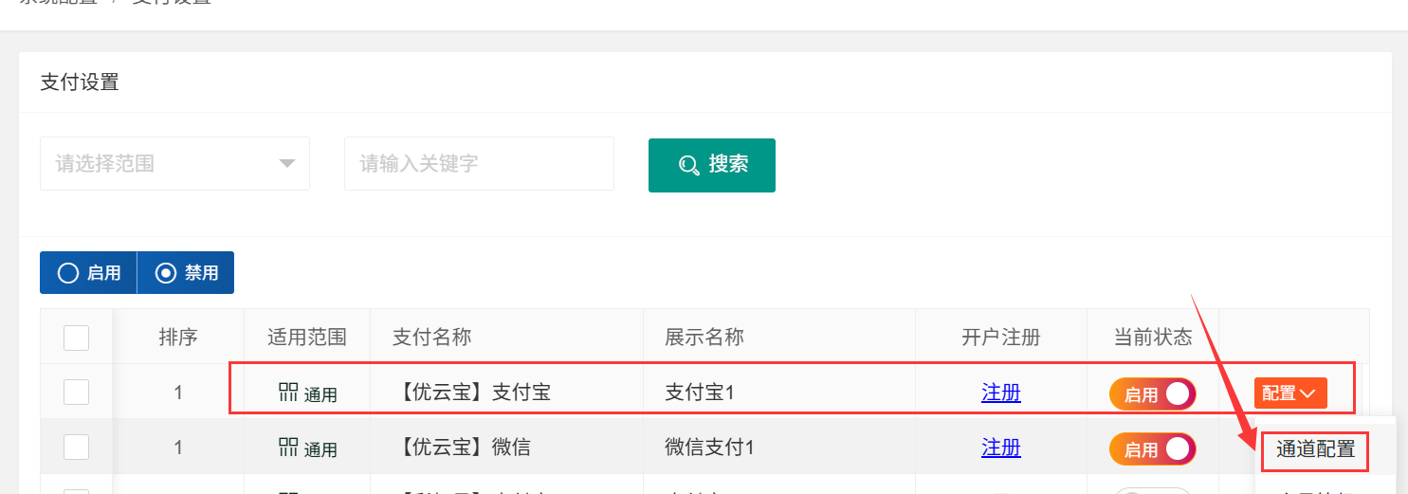Click chevron icon on orange 配置 button
The image size is (1408, 494).
(x=1308, y=393)
